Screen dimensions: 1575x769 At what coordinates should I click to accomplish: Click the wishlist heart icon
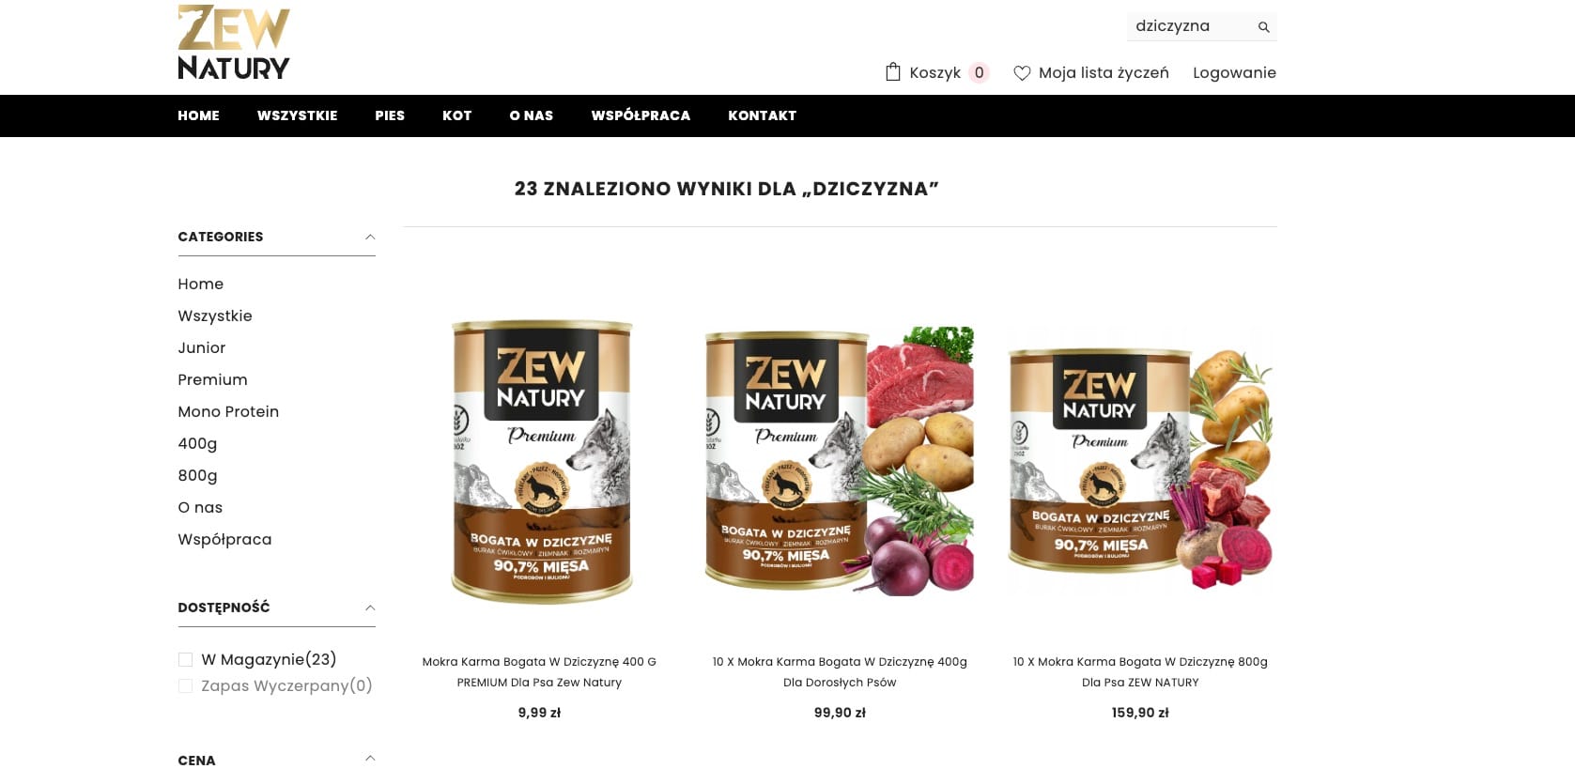[x=1022, y=73]
